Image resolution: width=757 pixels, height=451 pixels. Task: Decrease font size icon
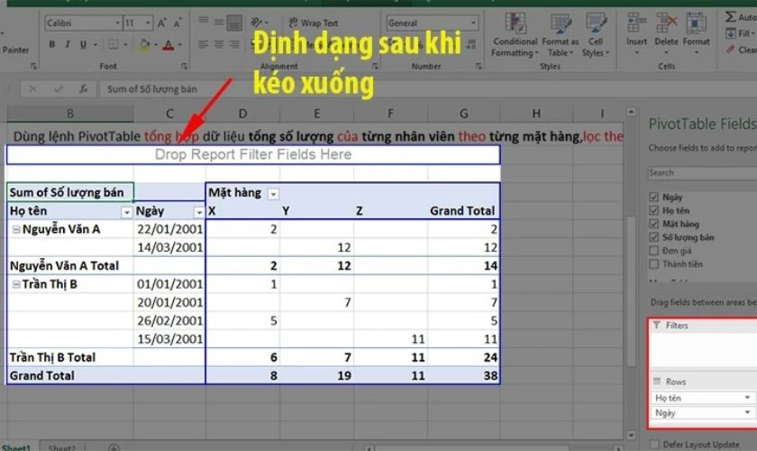click(178, 23)
